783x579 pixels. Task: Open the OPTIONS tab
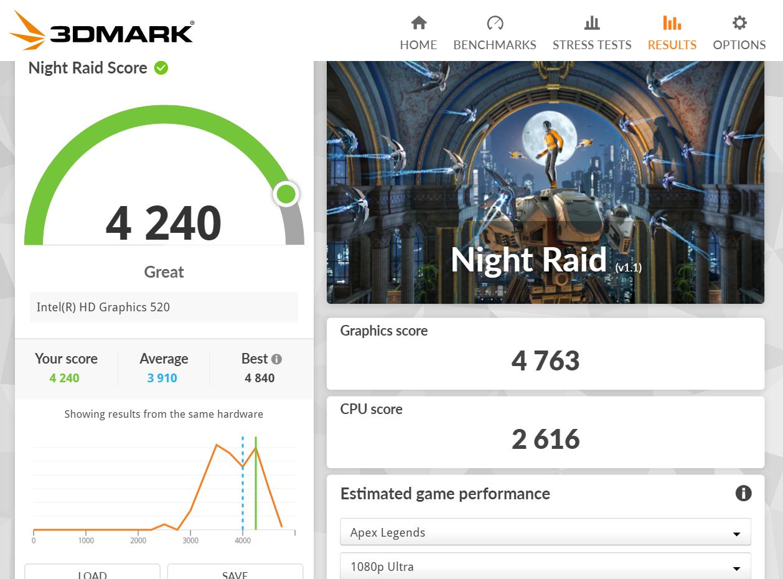[x=739, y=34]
